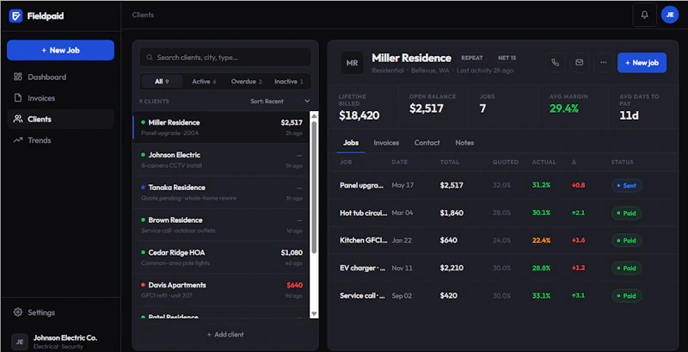Click the search magnifier icon
Image resolution: width=688 pixels, height=352 pixels.
[150, 58]
